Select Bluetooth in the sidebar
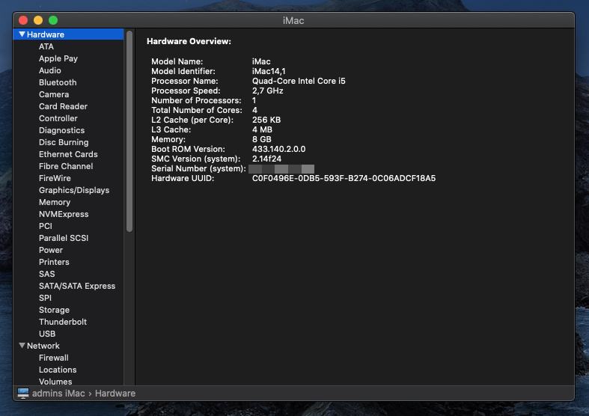The image size is (589, 416). click(x=58, y=82)
